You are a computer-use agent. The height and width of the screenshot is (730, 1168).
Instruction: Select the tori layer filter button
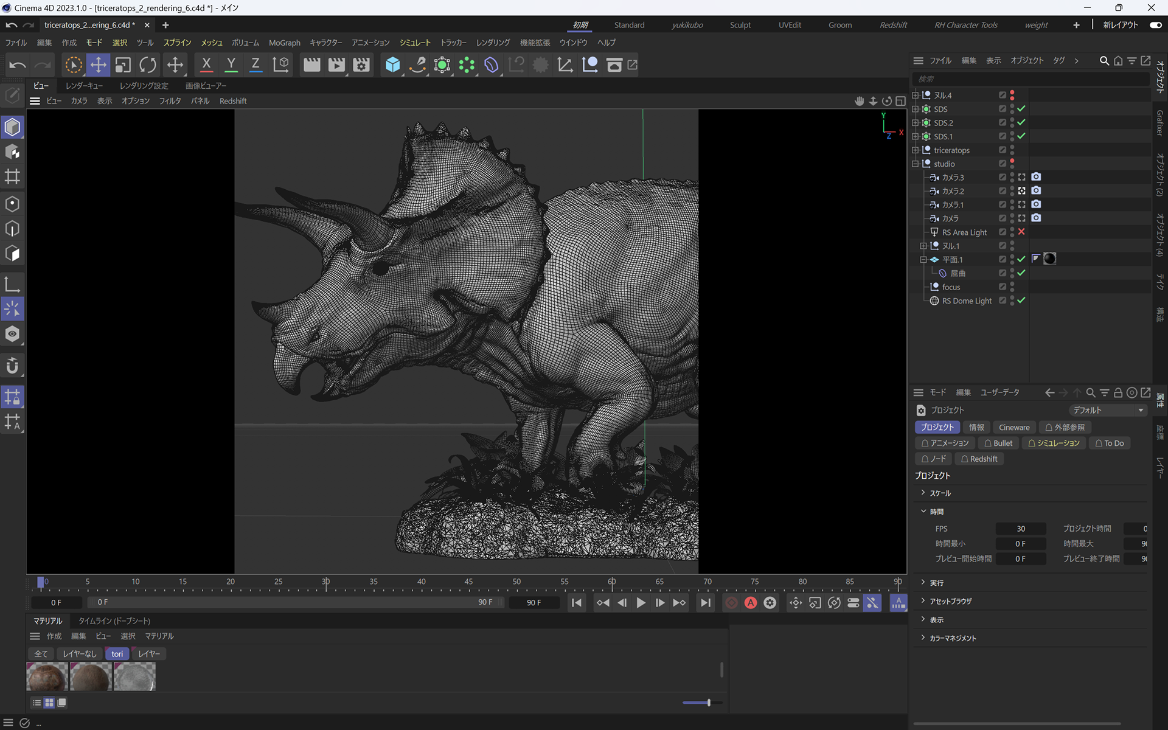pos(117,654)
